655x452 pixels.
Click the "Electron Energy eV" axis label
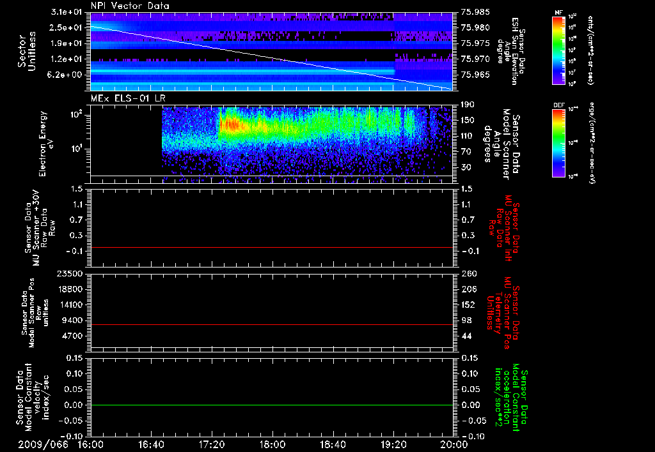(46, 144)
